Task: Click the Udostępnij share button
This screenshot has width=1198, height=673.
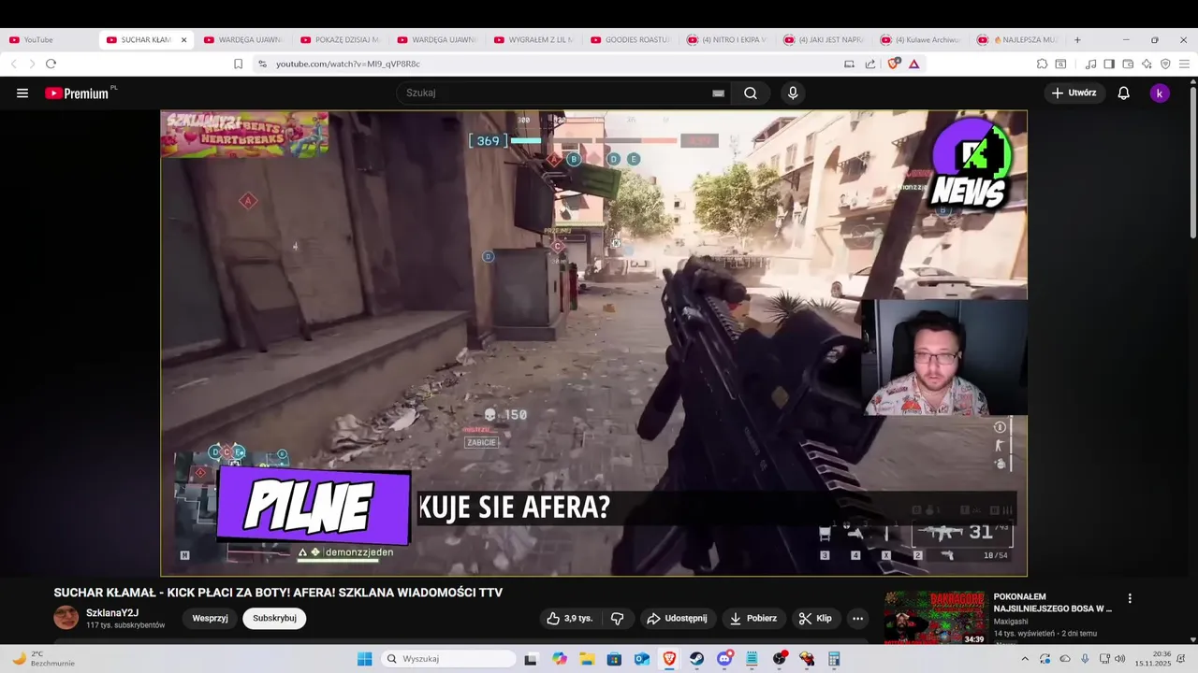Action: tap(677, 618)
